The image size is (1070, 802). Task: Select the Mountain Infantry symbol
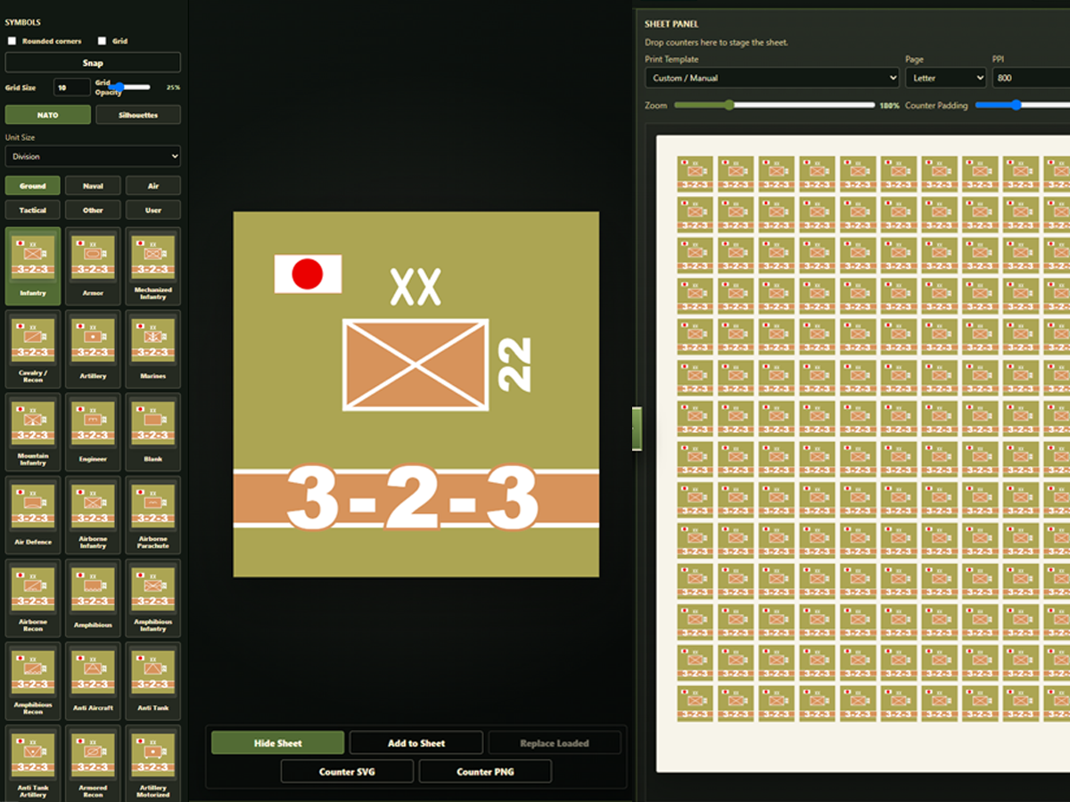point(33,432)
